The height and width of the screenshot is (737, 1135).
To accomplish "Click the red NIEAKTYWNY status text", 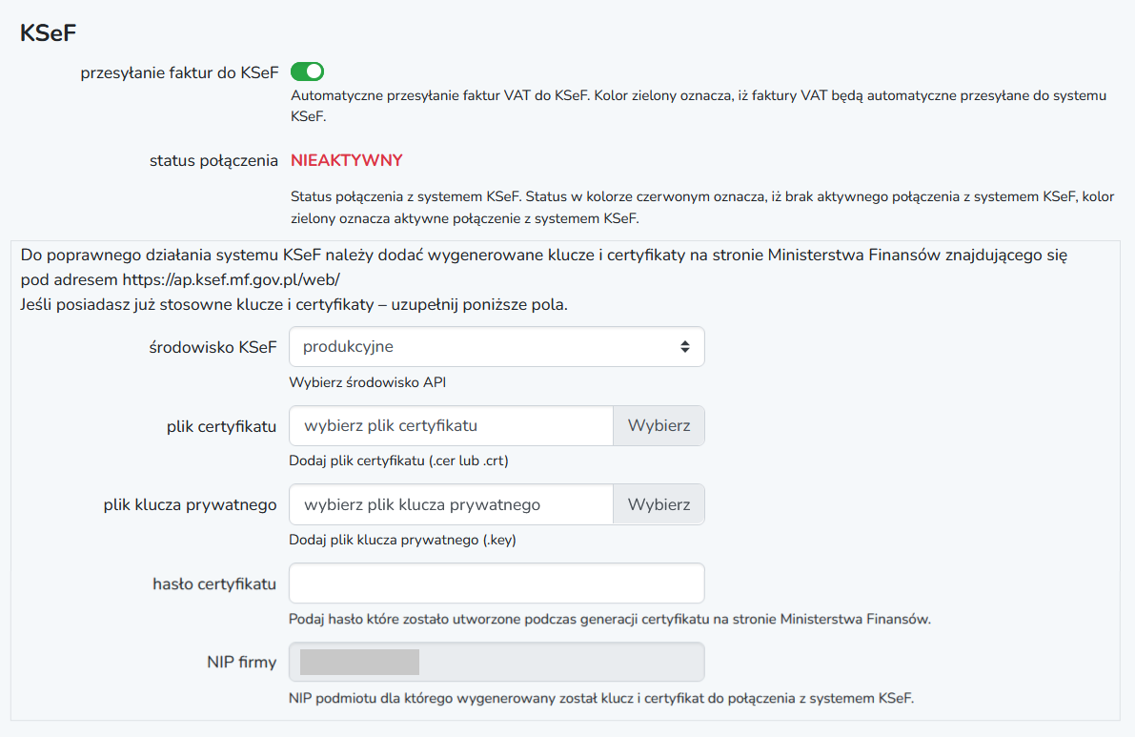I will click(x=346, y=160).
